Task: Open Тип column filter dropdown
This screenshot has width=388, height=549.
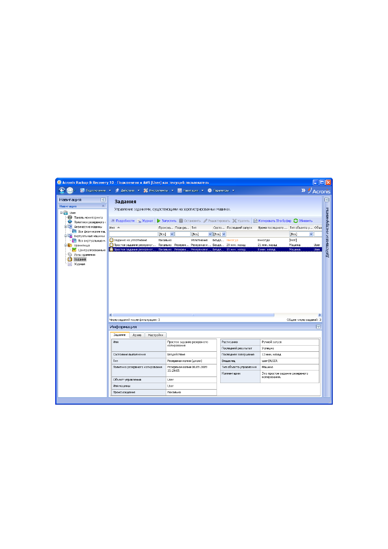Action: [x=210, y=234]
